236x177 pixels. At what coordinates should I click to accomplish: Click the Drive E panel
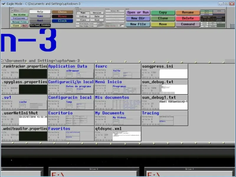point(94,172)
